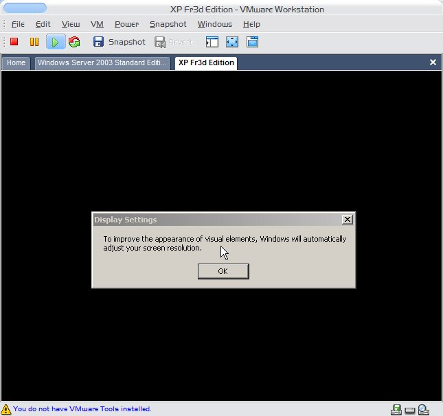Click the hard disk status icon

point(410,410)
